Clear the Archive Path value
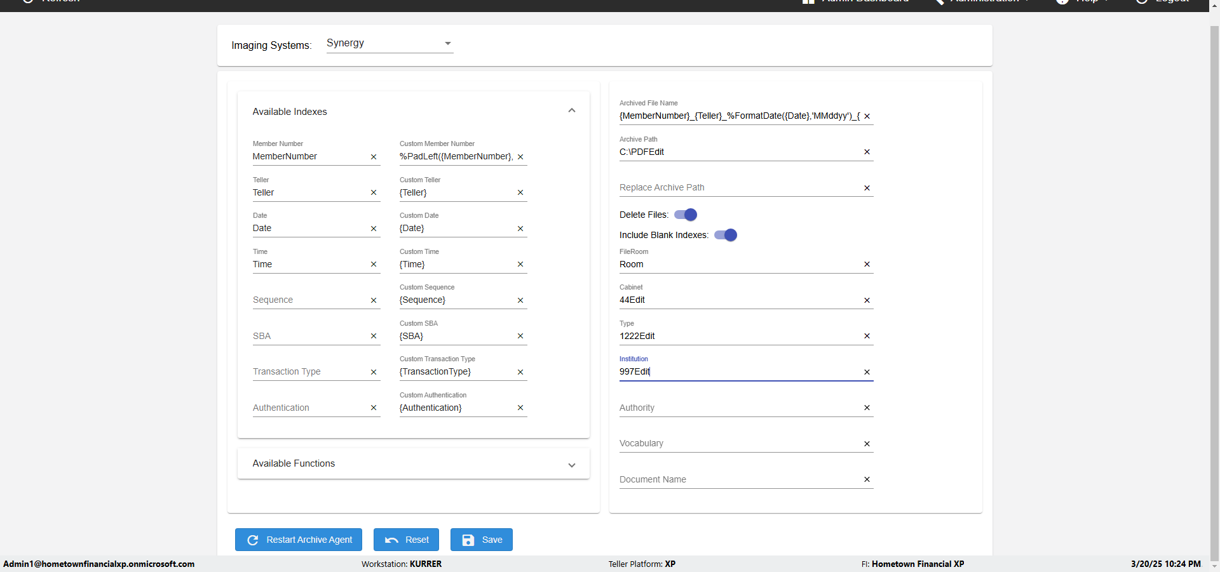Viewport: 1220px width, 572px height. (867, 152)
